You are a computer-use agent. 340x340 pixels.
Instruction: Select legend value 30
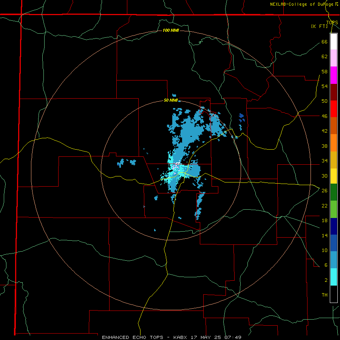[x=325, y=176]
